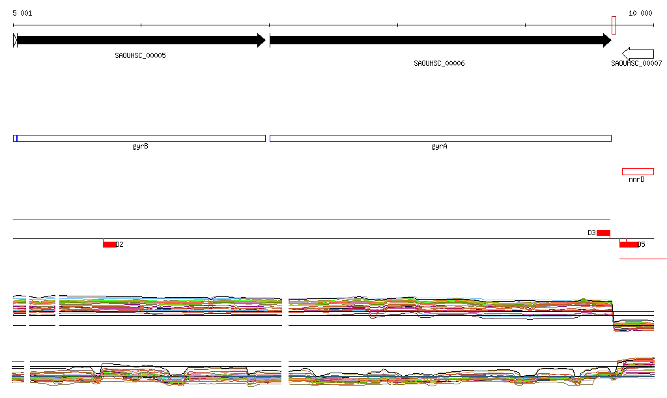The image size is (667, 398).
Task: Click the SAOUHSC_00006 label
Action: point(440,63)
